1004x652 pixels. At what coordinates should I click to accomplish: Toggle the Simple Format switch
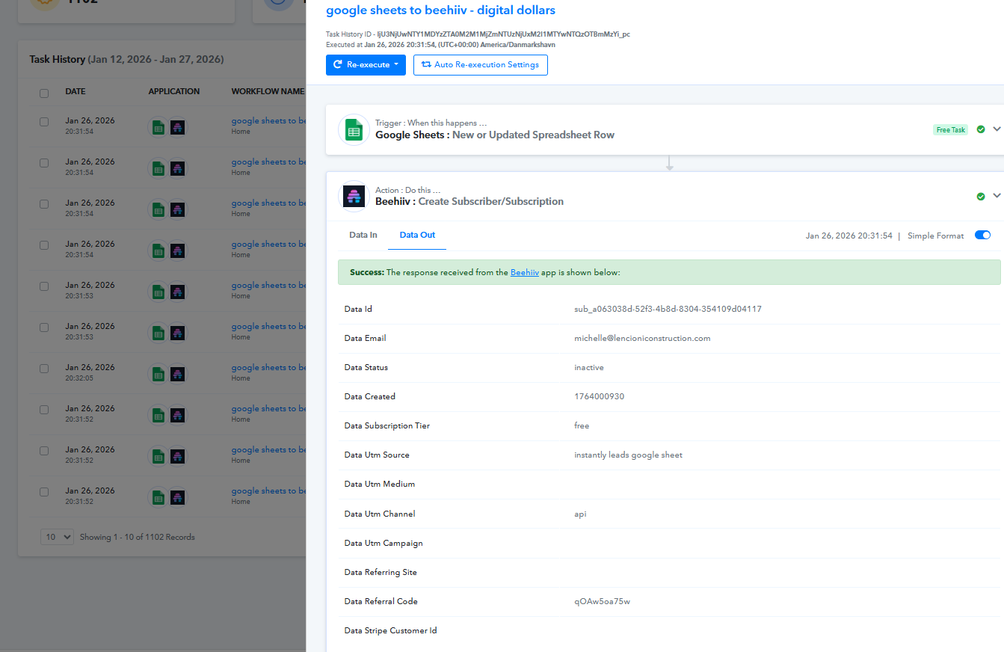point(982,235)
